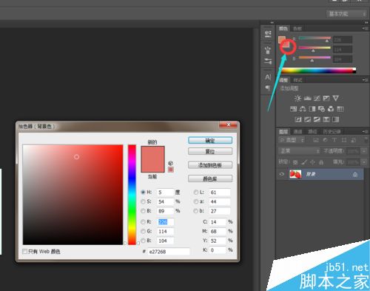370x291 pixels.
Task: Select the L (lightness) radio button
Action: click(196, 192)
